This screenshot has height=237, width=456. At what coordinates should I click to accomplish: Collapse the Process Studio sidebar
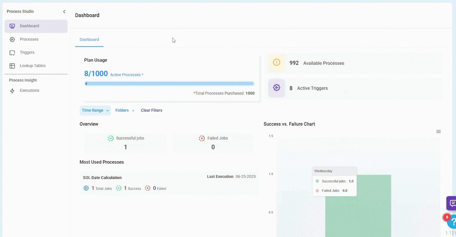[x=64, y=12]
